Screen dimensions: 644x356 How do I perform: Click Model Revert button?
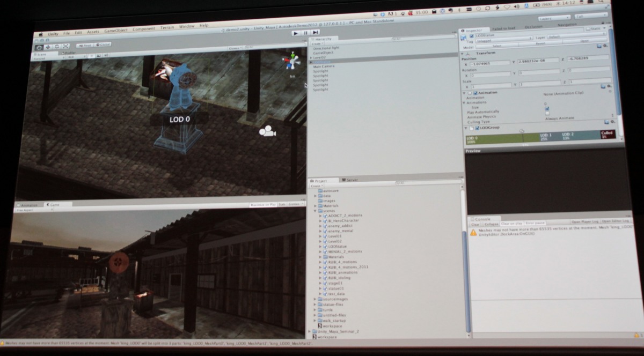click(540, 44)
